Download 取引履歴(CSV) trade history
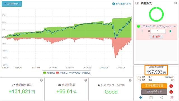The image size is (179, 101). point(121,4)
